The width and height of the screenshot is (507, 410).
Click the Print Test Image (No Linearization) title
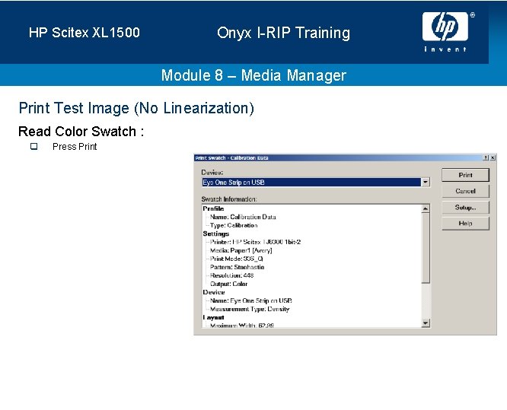click(x=136, y=108)
